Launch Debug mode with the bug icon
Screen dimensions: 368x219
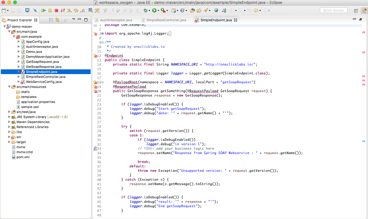145,10
